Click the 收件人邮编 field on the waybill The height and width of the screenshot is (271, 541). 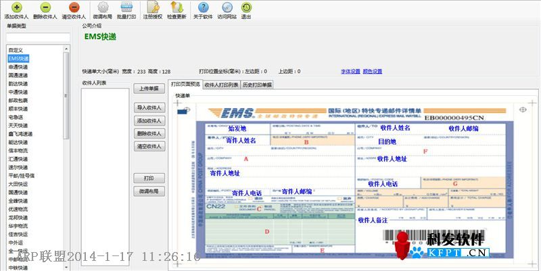click(463, 128)
